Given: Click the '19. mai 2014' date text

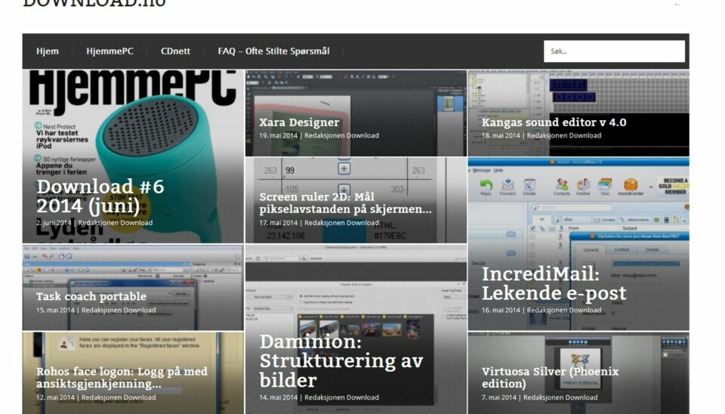Looking at the screenshot, I should 279,135.
